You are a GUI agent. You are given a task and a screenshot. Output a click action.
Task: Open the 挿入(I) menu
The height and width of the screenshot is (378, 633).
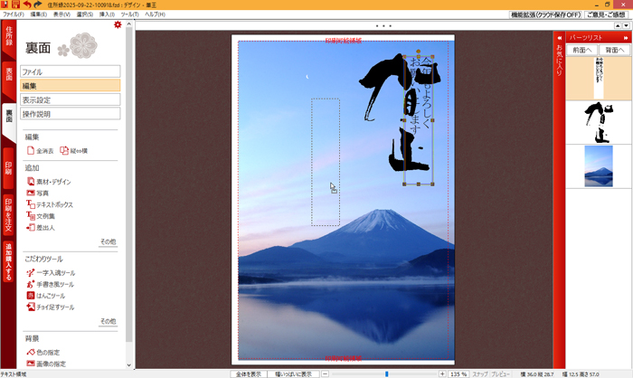click(x=107, y=15)
